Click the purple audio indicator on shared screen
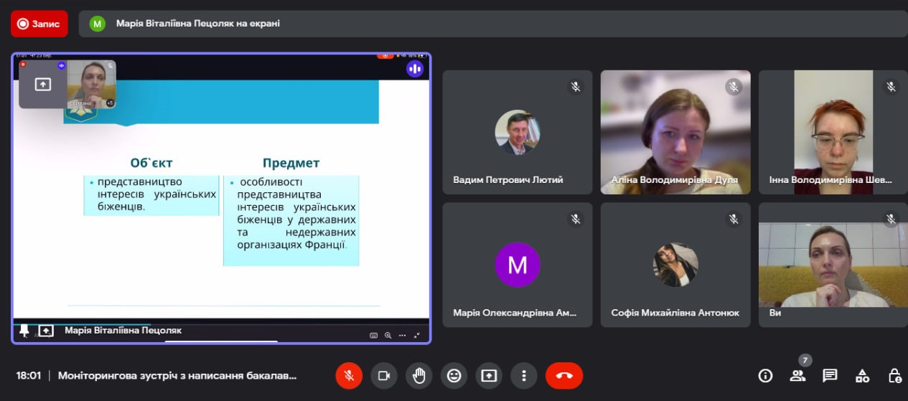Screen dimensions: 908x401 (x=415, y=69)
